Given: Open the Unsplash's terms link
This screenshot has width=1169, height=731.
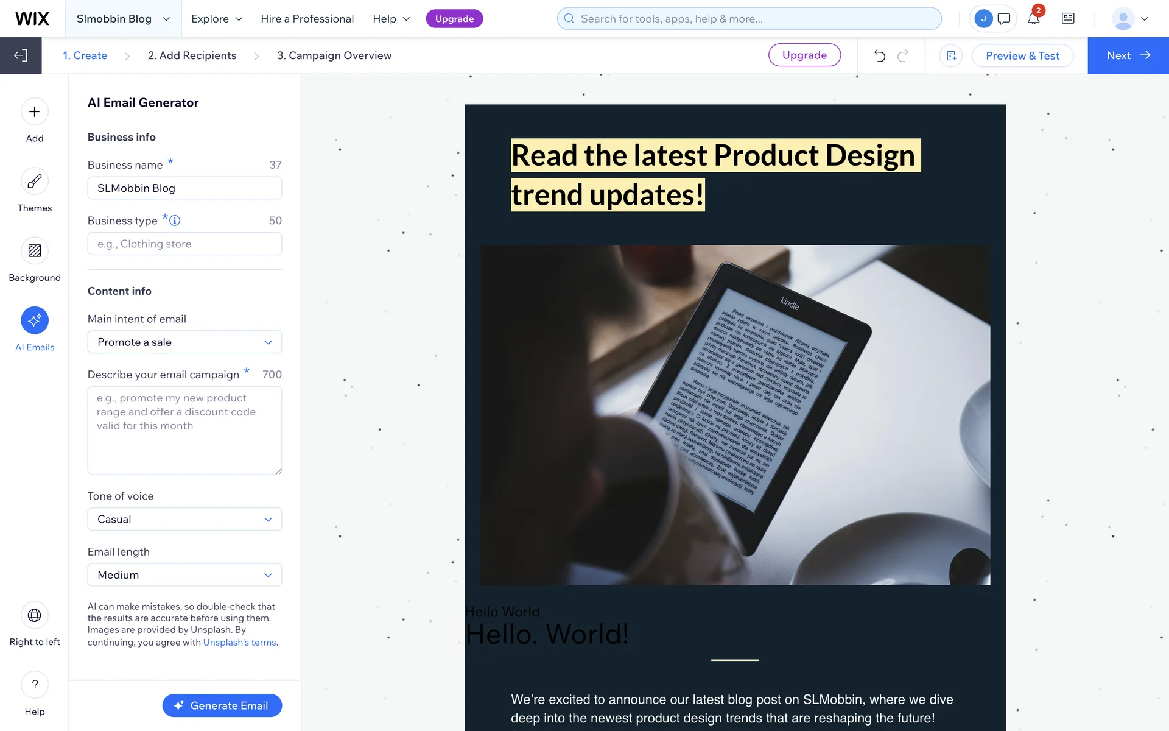Looking at the screenshot, I should (x=239, y=643).
